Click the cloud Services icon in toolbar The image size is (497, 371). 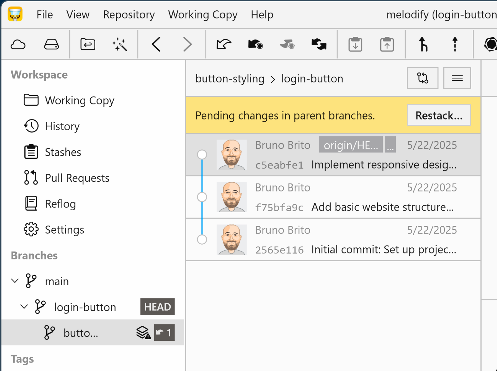18,44
